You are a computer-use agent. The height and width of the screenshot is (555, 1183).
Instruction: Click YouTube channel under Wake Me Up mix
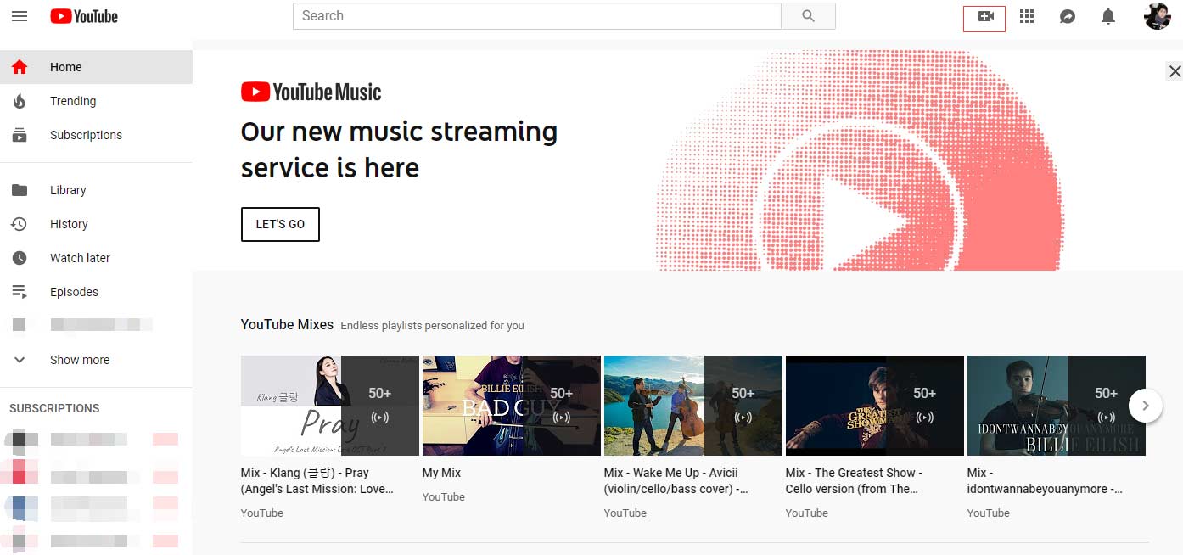pos(625,513)
